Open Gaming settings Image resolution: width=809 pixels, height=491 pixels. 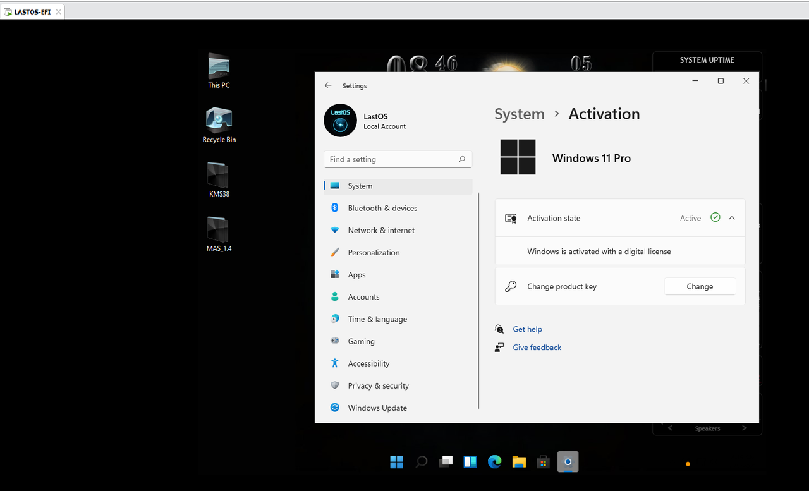[x=398, y=341]
